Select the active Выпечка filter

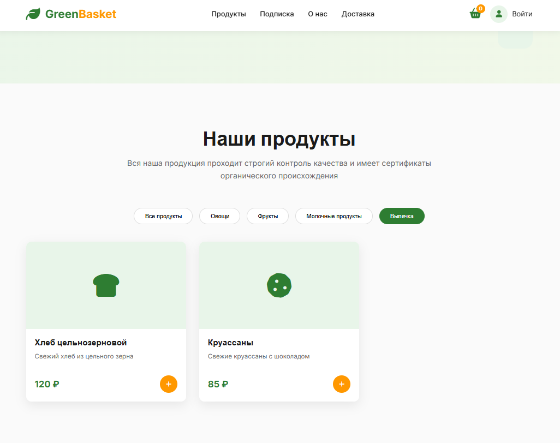402,216
